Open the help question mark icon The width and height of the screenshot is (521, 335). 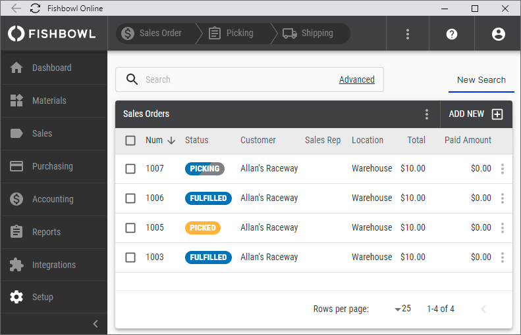click(x=452, y=33)
